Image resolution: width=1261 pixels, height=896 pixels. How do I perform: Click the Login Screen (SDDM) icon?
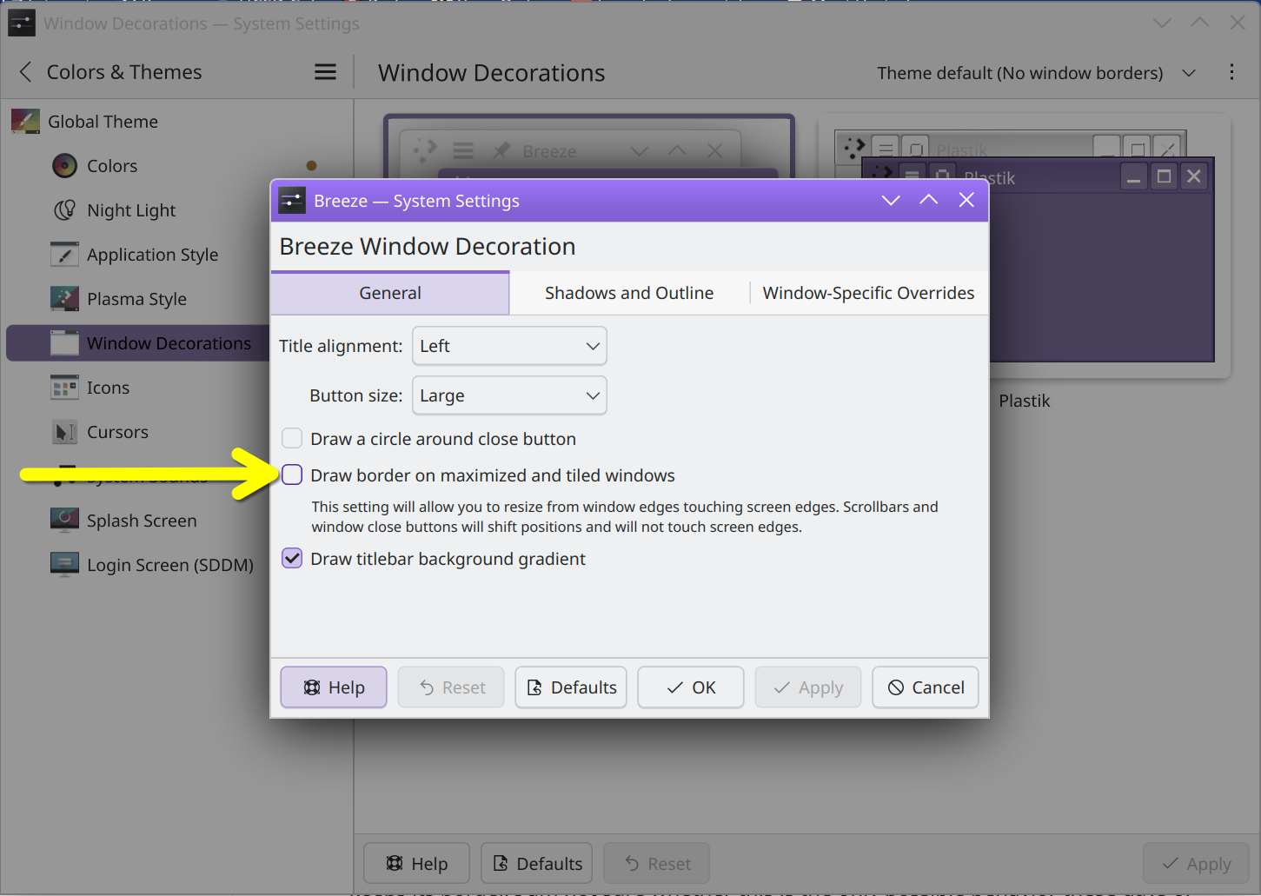coord(65,564)
